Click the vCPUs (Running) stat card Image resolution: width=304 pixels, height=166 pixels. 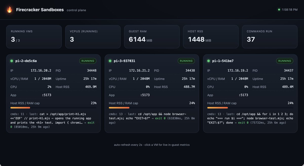pyautogui.click(x=93, y=37)
